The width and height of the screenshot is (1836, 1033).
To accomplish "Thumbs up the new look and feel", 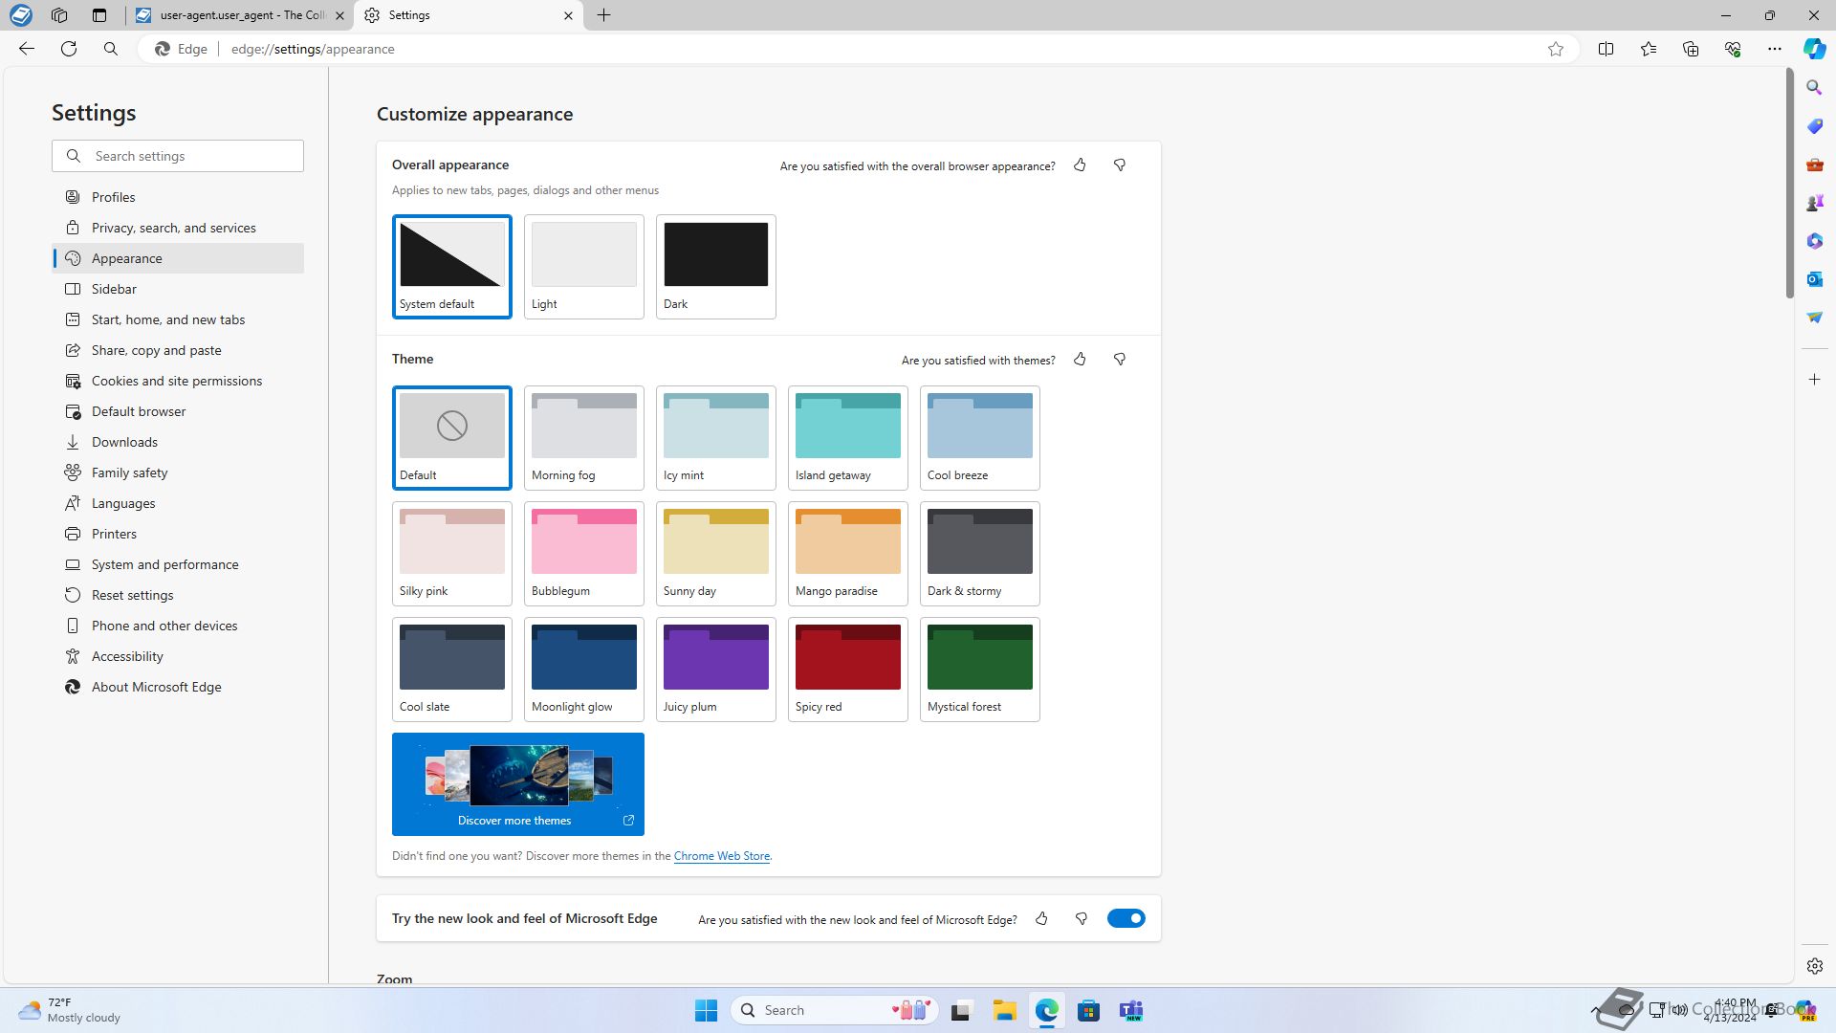I will click(1041, 919).
